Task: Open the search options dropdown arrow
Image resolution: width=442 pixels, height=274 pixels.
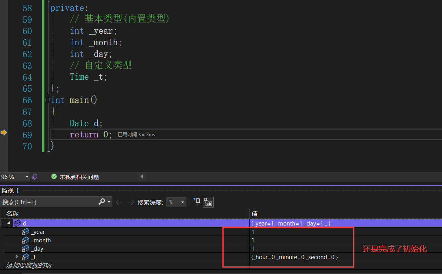Action: 109,202
